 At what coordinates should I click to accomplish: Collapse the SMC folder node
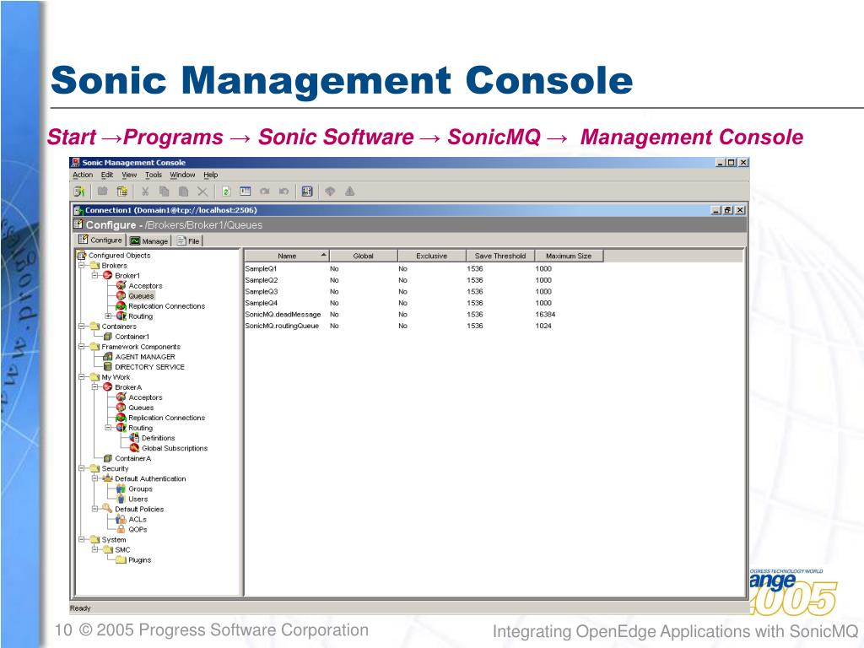(x=94, y=549)
